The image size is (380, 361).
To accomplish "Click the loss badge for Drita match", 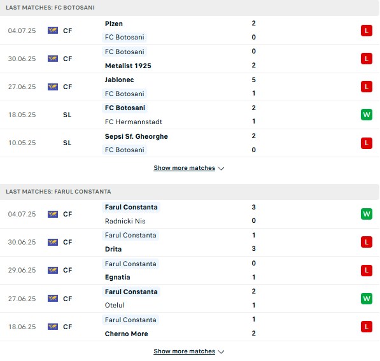I will [366, 242].
